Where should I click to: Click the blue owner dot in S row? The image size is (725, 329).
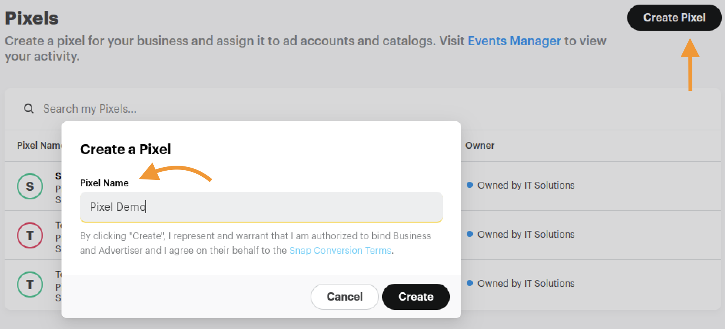469,185
